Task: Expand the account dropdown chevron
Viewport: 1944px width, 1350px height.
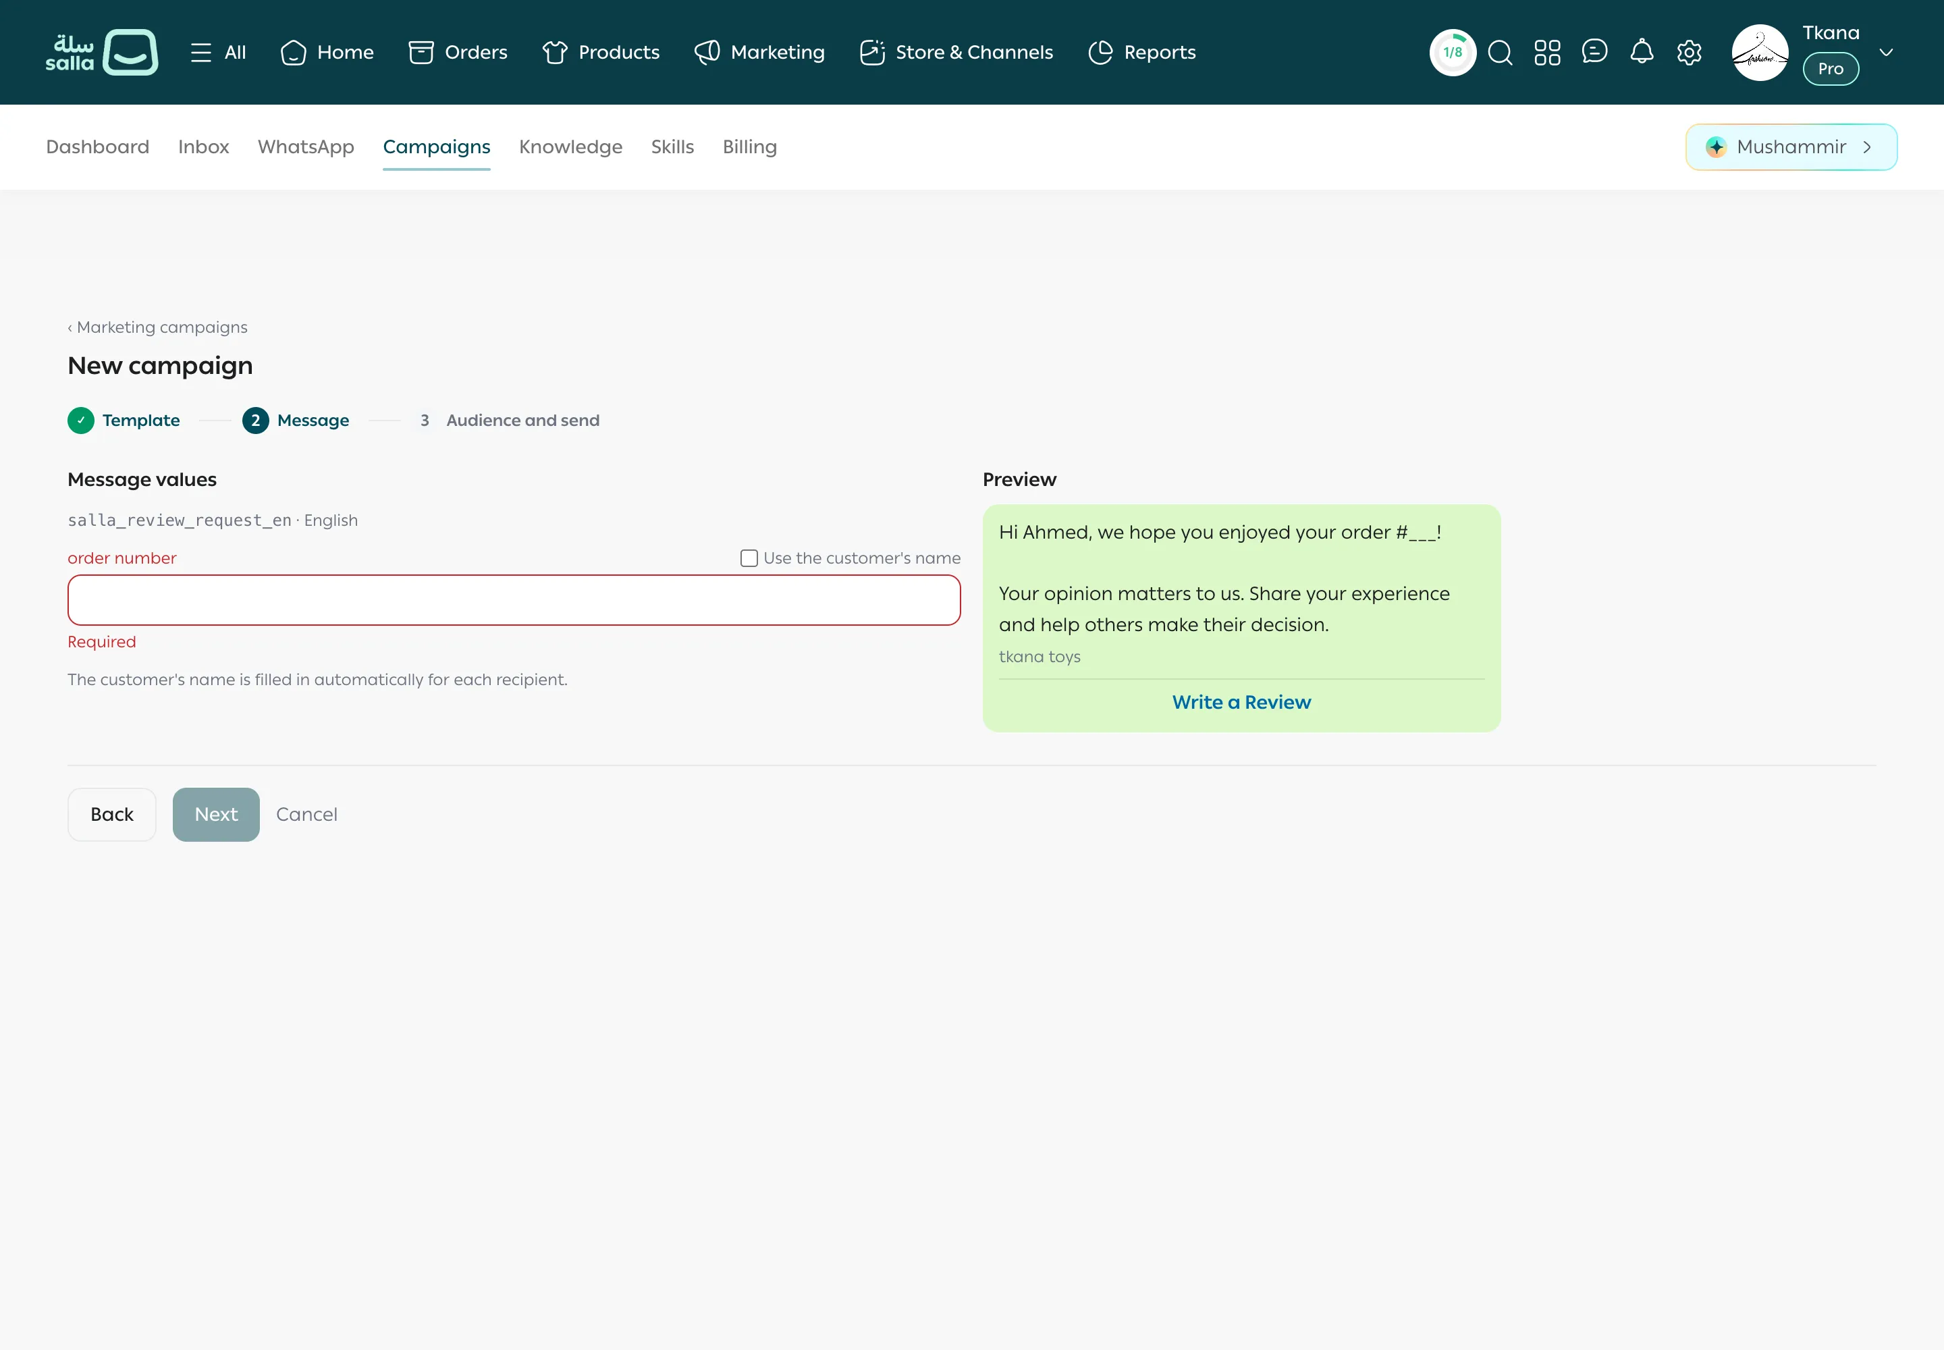Action: 1887,53
